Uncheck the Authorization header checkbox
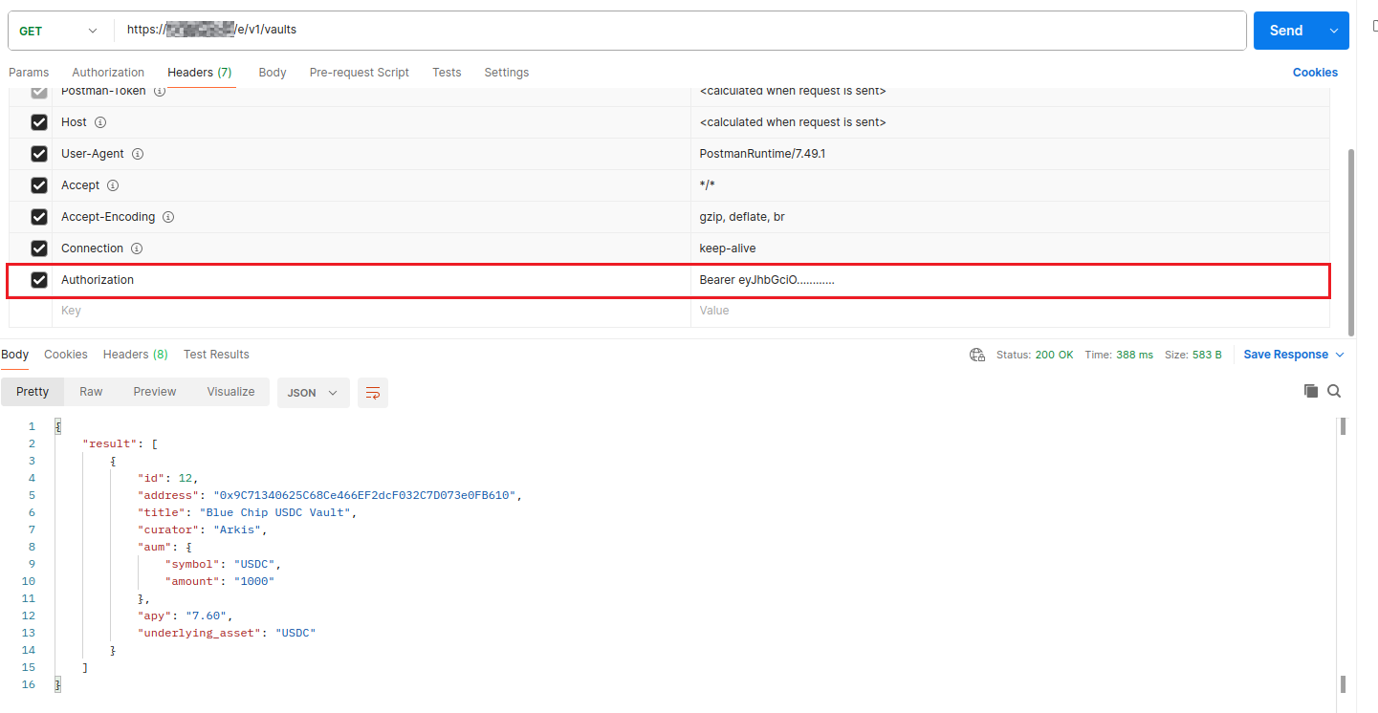The image size is (1378, 713). pyautogui.click(x=39, y=280)
